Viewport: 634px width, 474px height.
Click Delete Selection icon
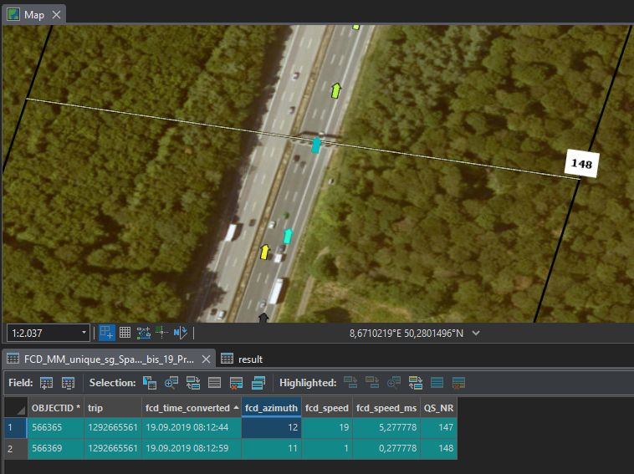coord(237,383)
